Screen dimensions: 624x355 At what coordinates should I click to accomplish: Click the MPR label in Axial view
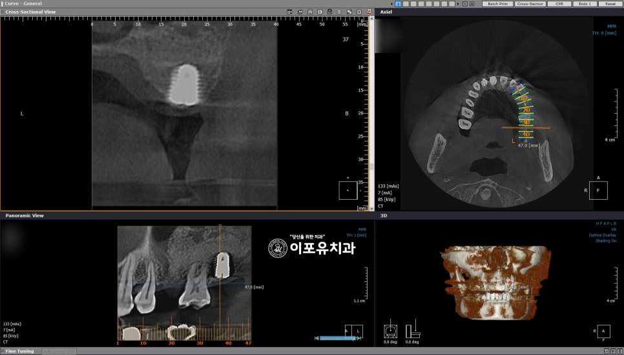click(612, 27)
